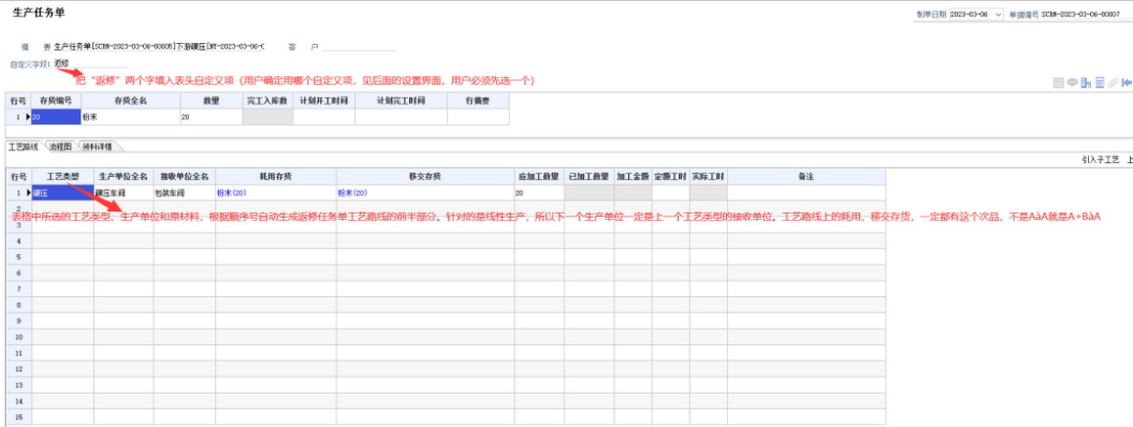
Task: Open the 制单日期 date dropdown
Action: (997, 15)
